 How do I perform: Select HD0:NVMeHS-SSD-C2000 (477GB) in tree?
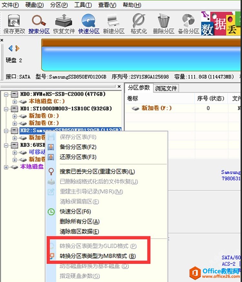pyautogui.click(x=63, y=94)
